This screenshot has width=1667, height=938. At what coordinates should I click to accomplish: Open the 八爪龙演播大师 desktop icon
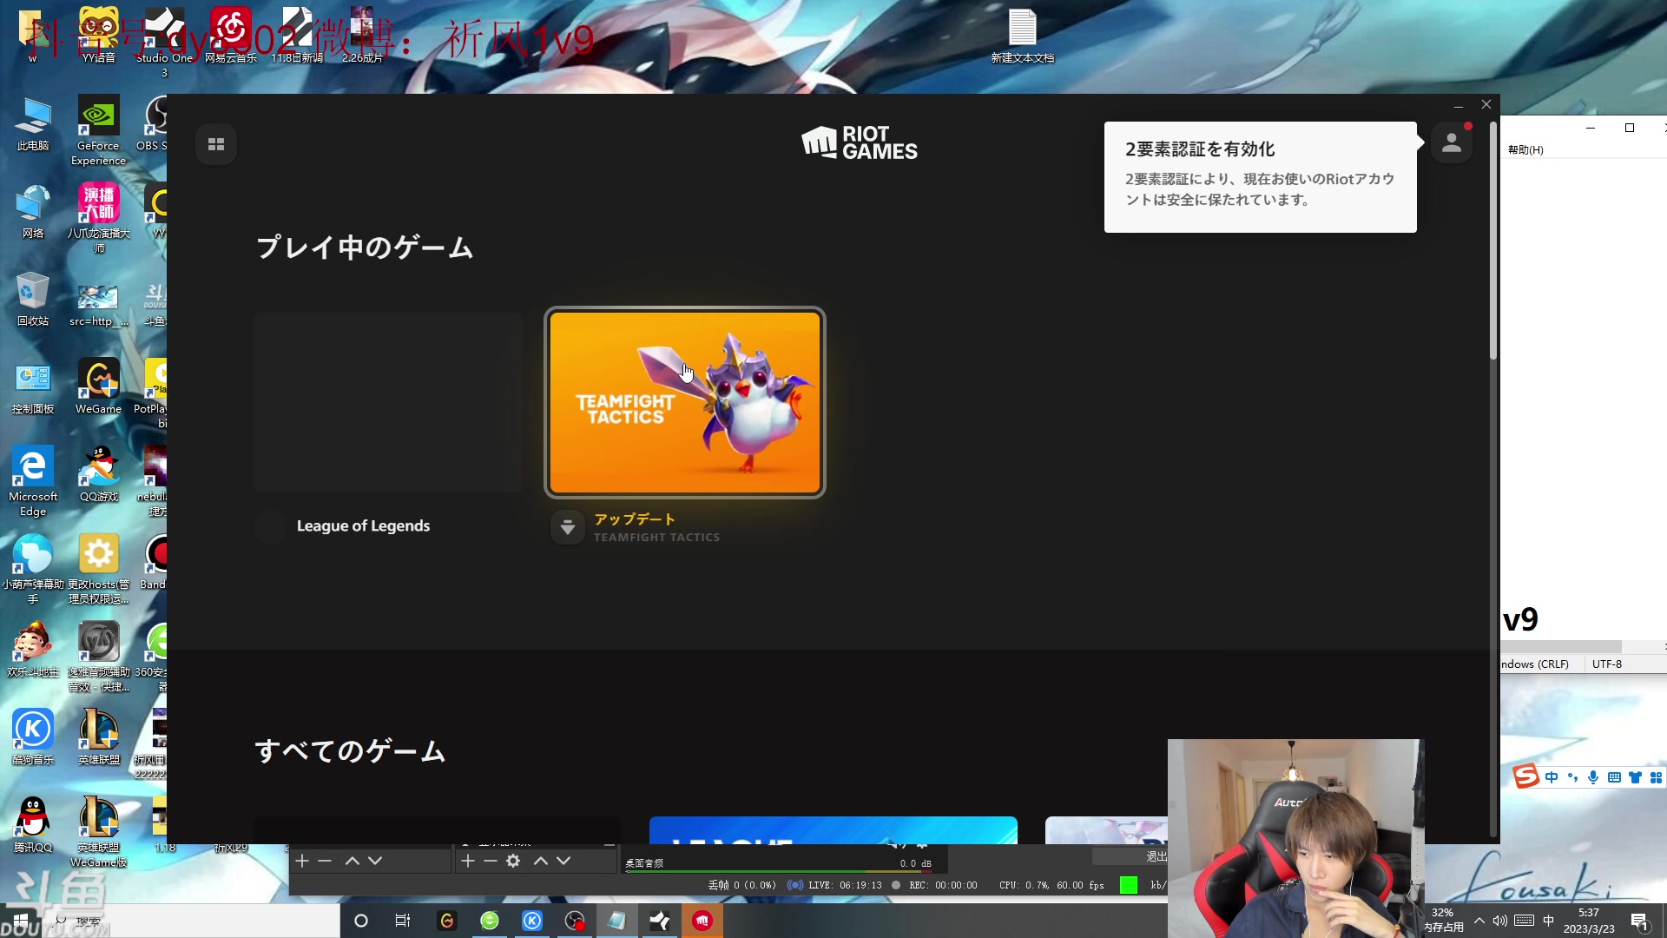(x=99, y=217)
